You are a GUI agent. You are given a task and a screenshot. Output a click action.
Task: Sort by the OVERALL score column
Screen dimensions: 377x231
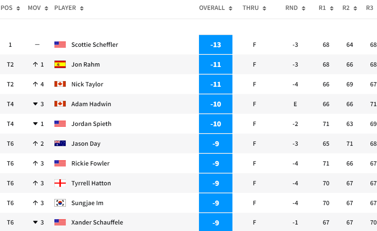(215, 8)
